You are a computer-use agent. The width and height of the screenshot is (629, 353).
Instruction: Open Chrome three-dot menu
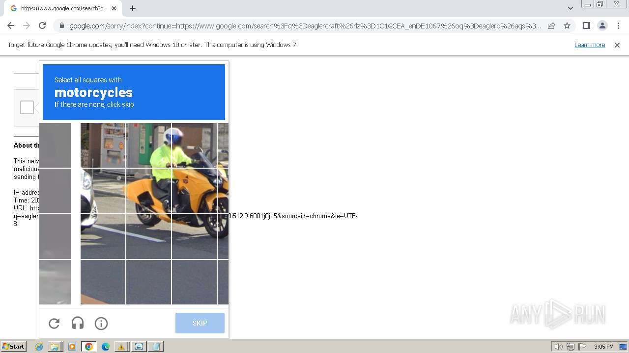[618, 25]
